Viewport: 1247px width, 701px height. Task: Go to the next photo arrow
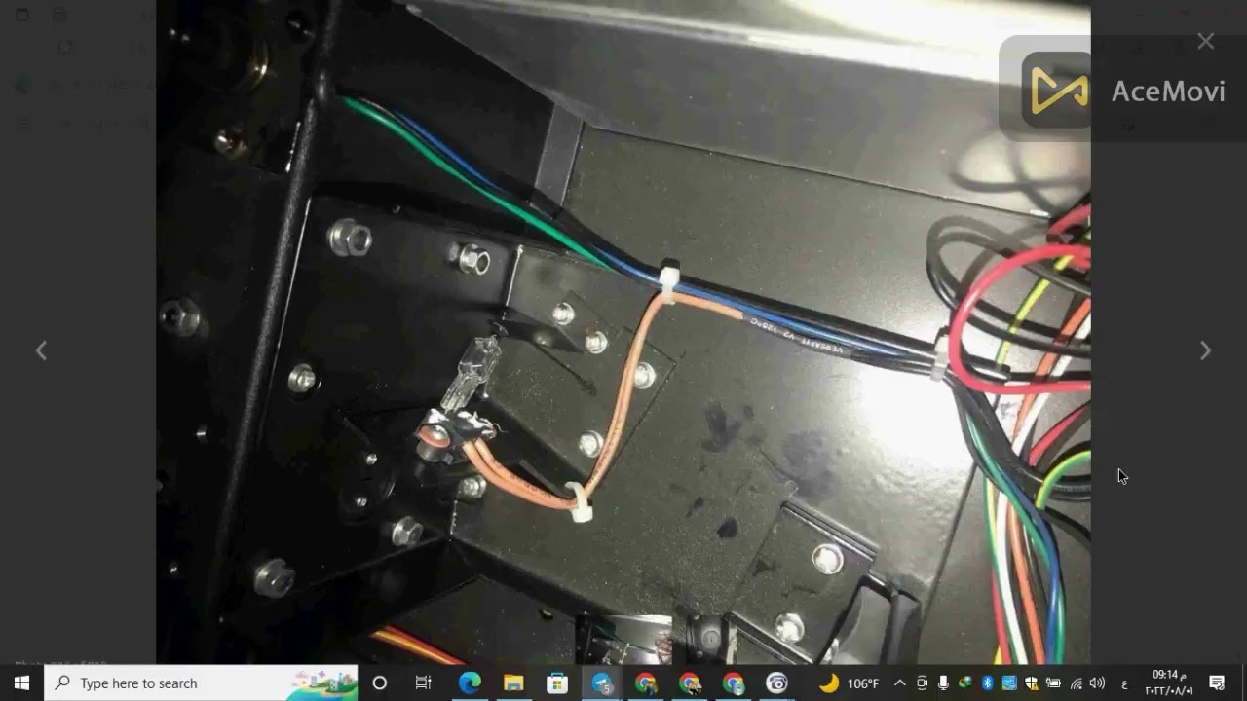1205,350
